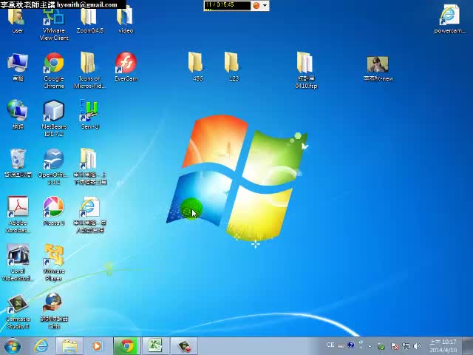
Task: Open the language bar blue help icon
Action: pos(350,345)
